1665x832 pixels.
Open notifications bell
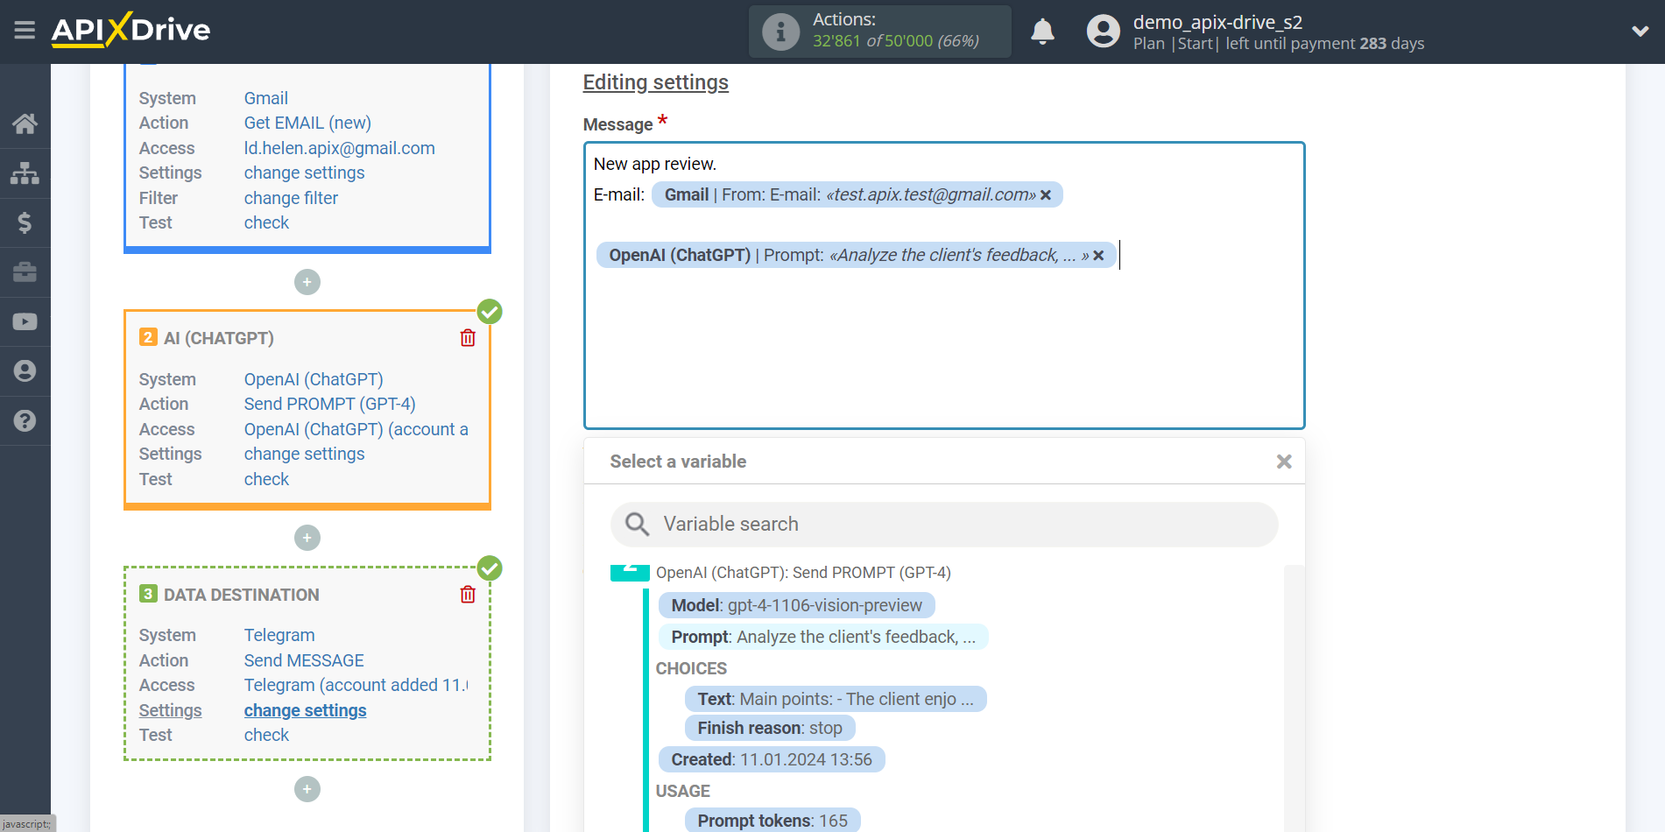[x=1042, y=32]
